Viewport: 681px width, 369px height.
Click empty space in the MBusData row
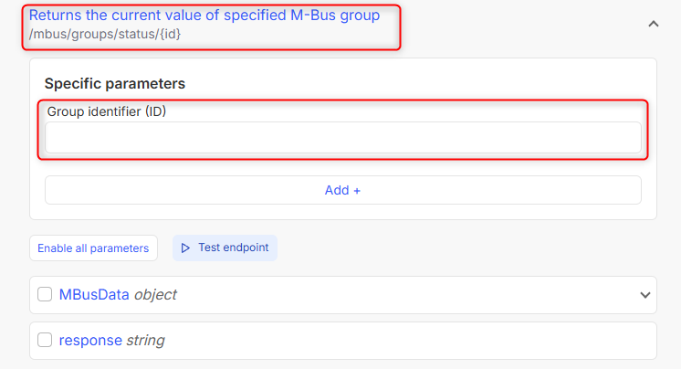click(x=411, y=295)
